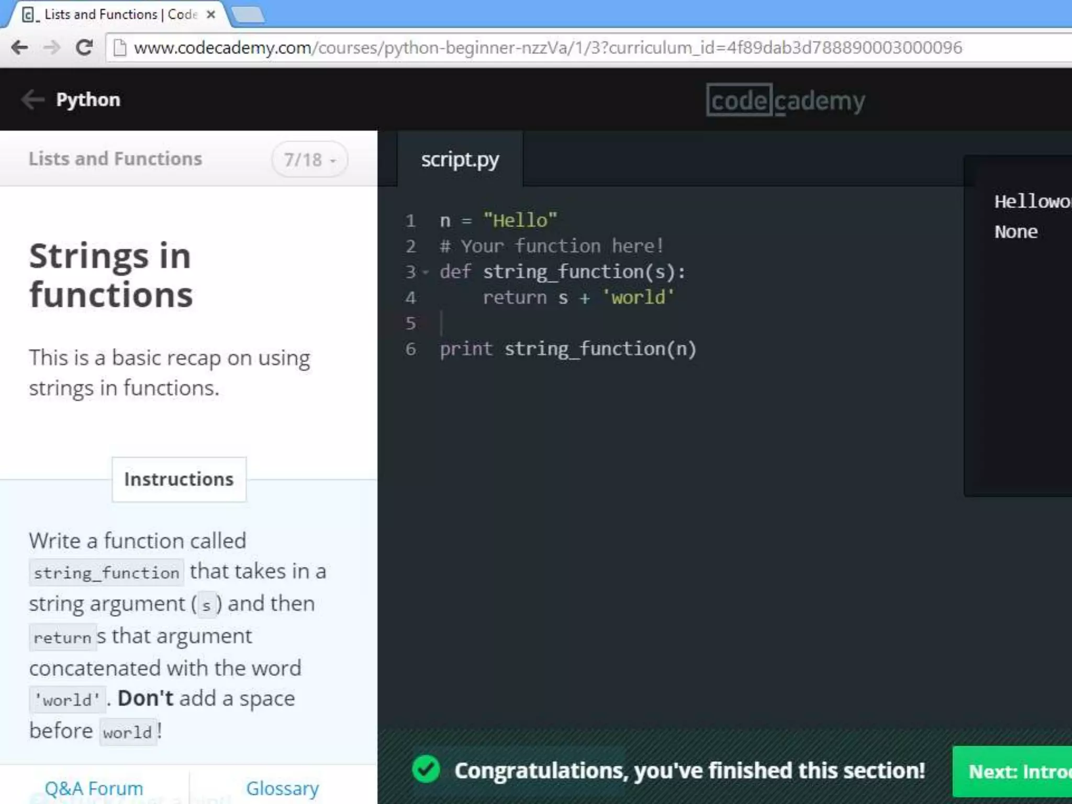
Task: Click the codecademy.com URL field
Action: [589, 48]
